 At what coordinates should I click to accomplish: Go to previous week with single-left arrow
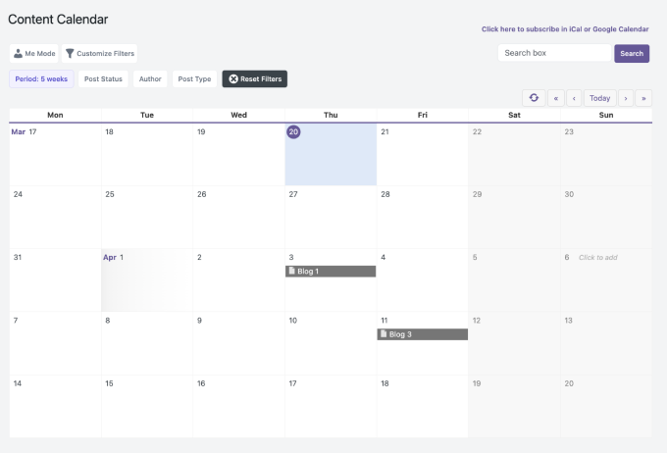pos(574,98)
